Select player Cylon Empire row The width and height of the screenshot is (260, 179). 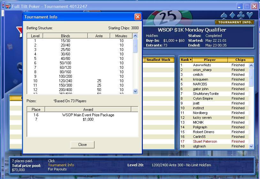214,99
